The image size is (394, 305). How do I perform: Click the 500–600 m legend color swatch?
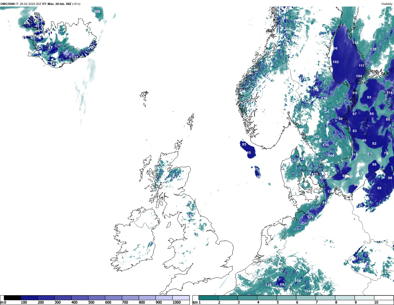(97, 298)
